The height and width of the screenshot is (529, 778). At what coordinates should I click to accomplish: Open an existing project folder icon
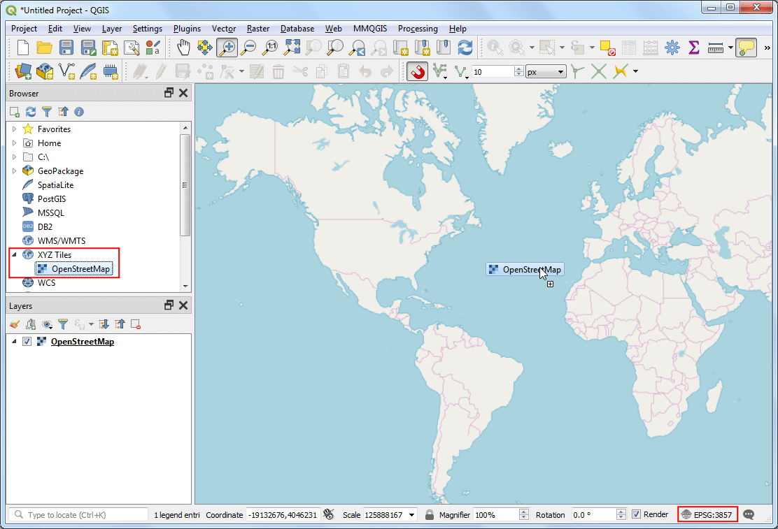pos(44,48)
